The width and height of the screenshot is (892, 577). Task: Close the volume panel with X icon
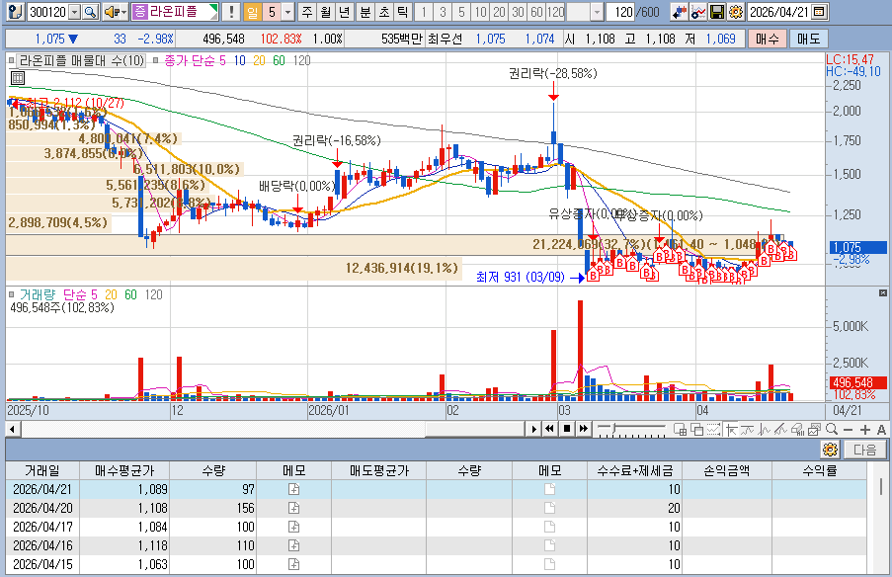coord(883,292)
